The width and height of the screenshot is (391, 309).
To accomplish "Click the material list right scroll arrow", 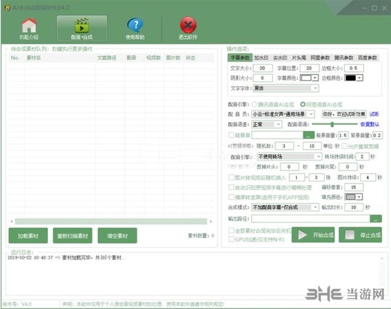I will 211,221.
